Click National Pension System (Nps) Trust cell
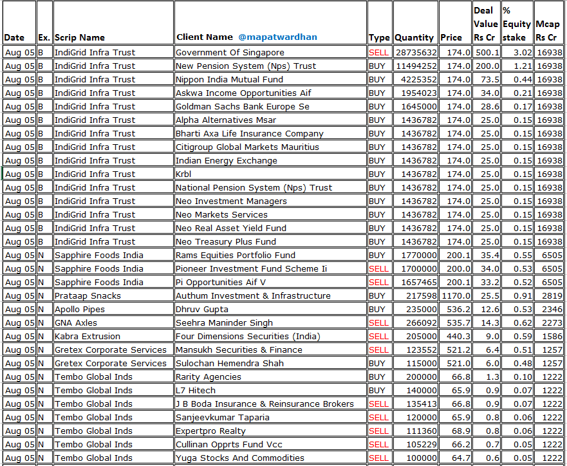The width and height of the screenshot is (567, 466). (270, 188)
